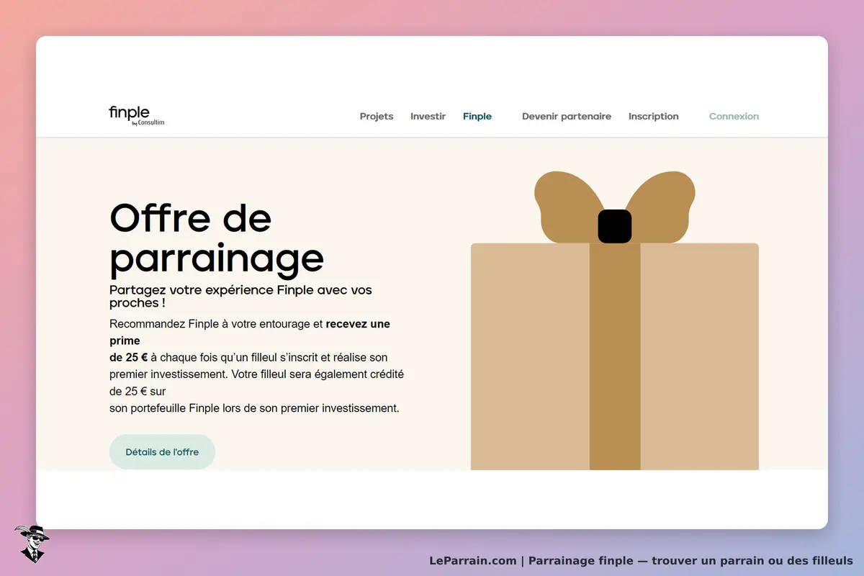Open the Investir menu item
Viewport: 864px width, 576px height.
(x=428, y=116)
